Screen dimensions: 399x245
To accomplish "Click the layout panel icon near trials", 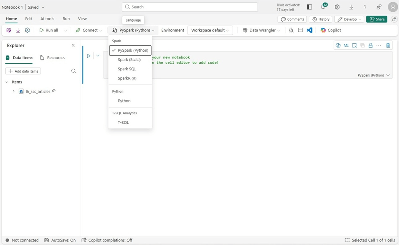I will [309, 7].
